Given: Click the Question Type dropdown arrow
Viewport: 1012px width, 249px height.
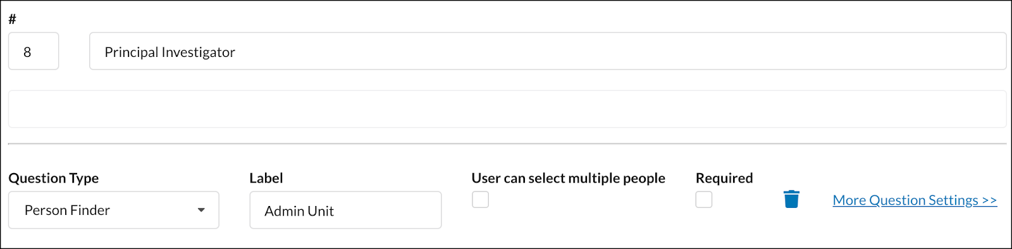Looking at the screenshot, I should (x=201, y=210).
